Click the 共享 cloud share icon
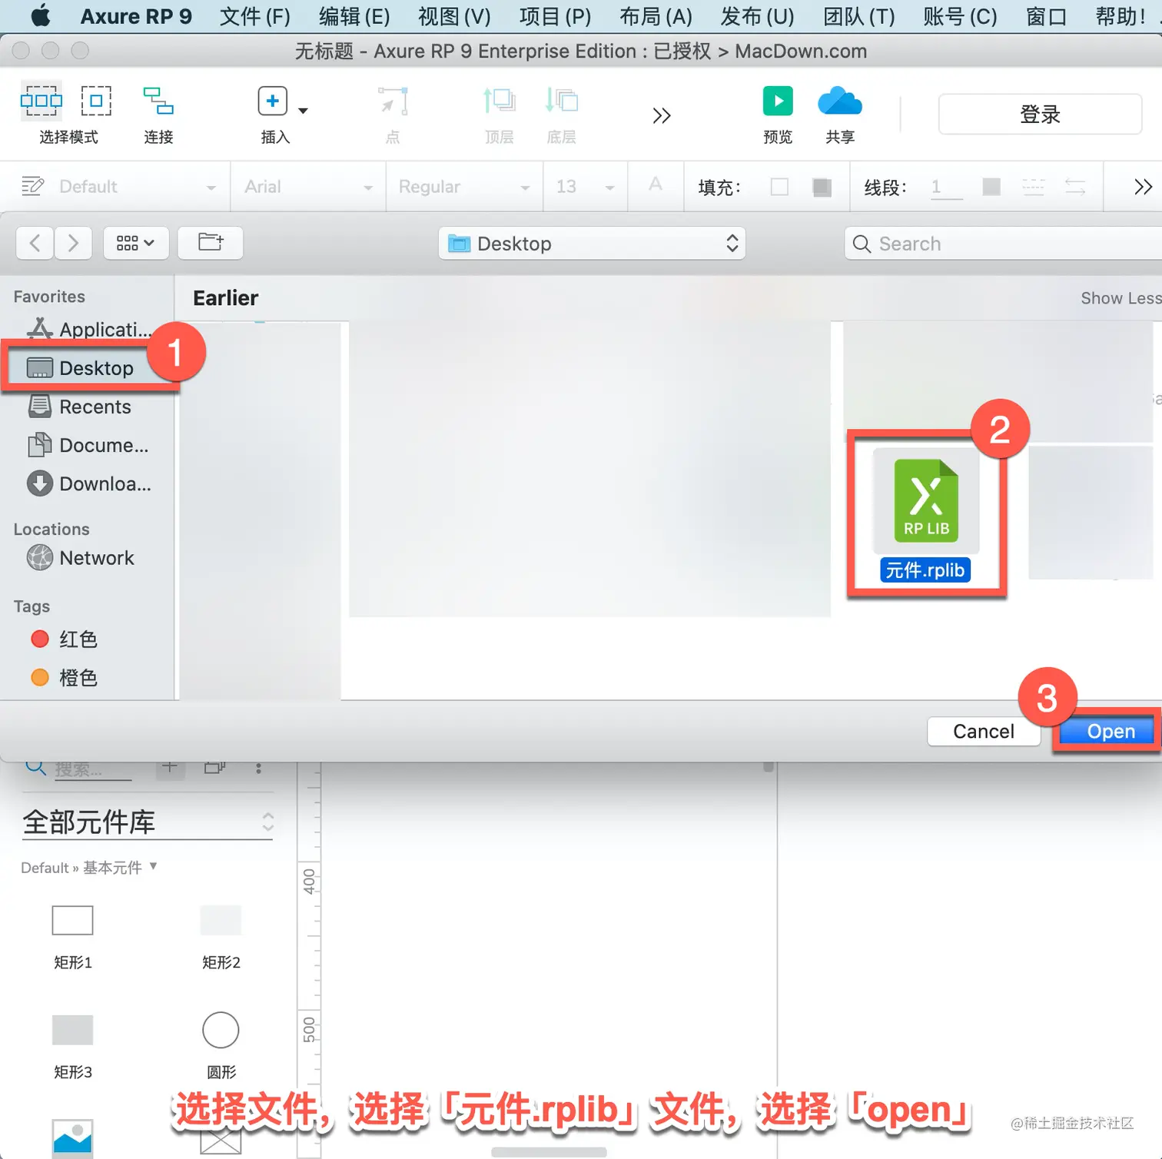Image resolution: width=1162 pixels, height=1159 pixels. coord(840,101)
